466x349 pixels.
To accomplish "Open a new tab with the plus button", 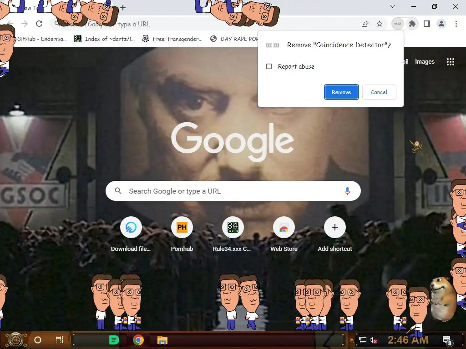I will click(x=123, y=7).
